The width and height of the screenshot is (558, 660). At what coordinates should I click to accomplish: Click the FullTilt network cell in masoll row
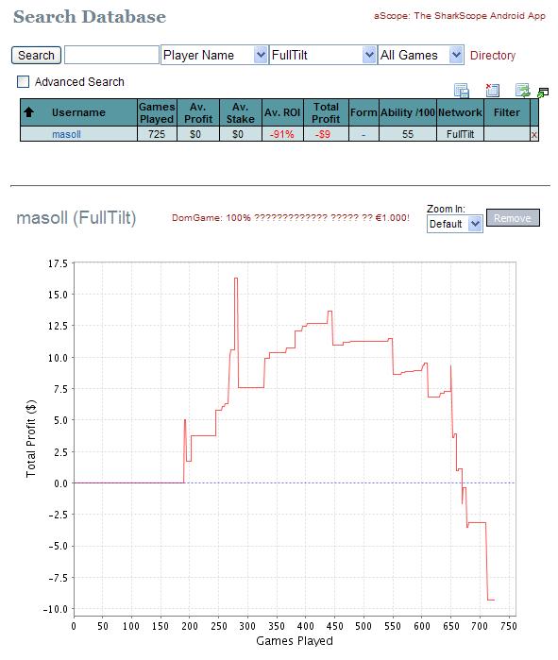point(460,134)
